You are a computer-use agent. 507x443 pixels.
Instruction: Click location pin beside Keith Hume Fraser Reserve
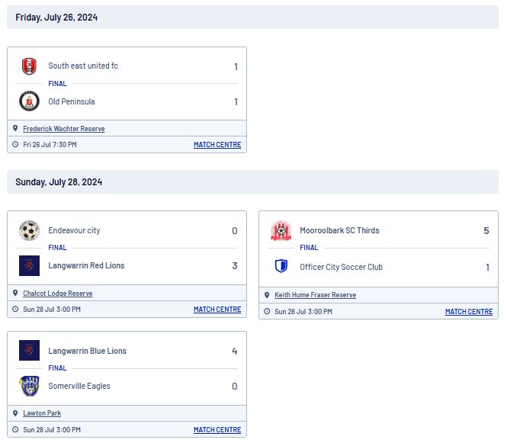pos(267,295)
